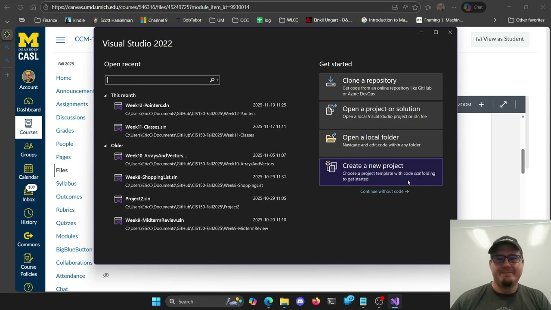
Task: Open Quizzes in course navigation
Action: [x=66, y=223]
